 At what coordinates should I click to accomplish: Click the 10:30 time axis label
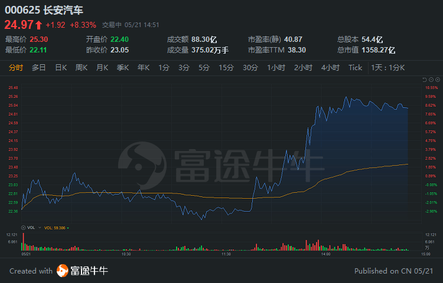(126, 254)
